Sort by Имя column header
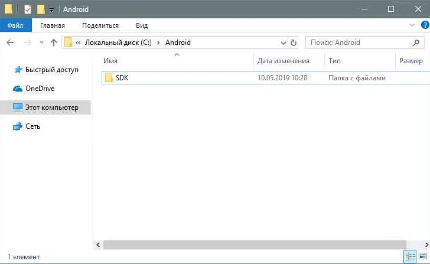 coord(110,61)
